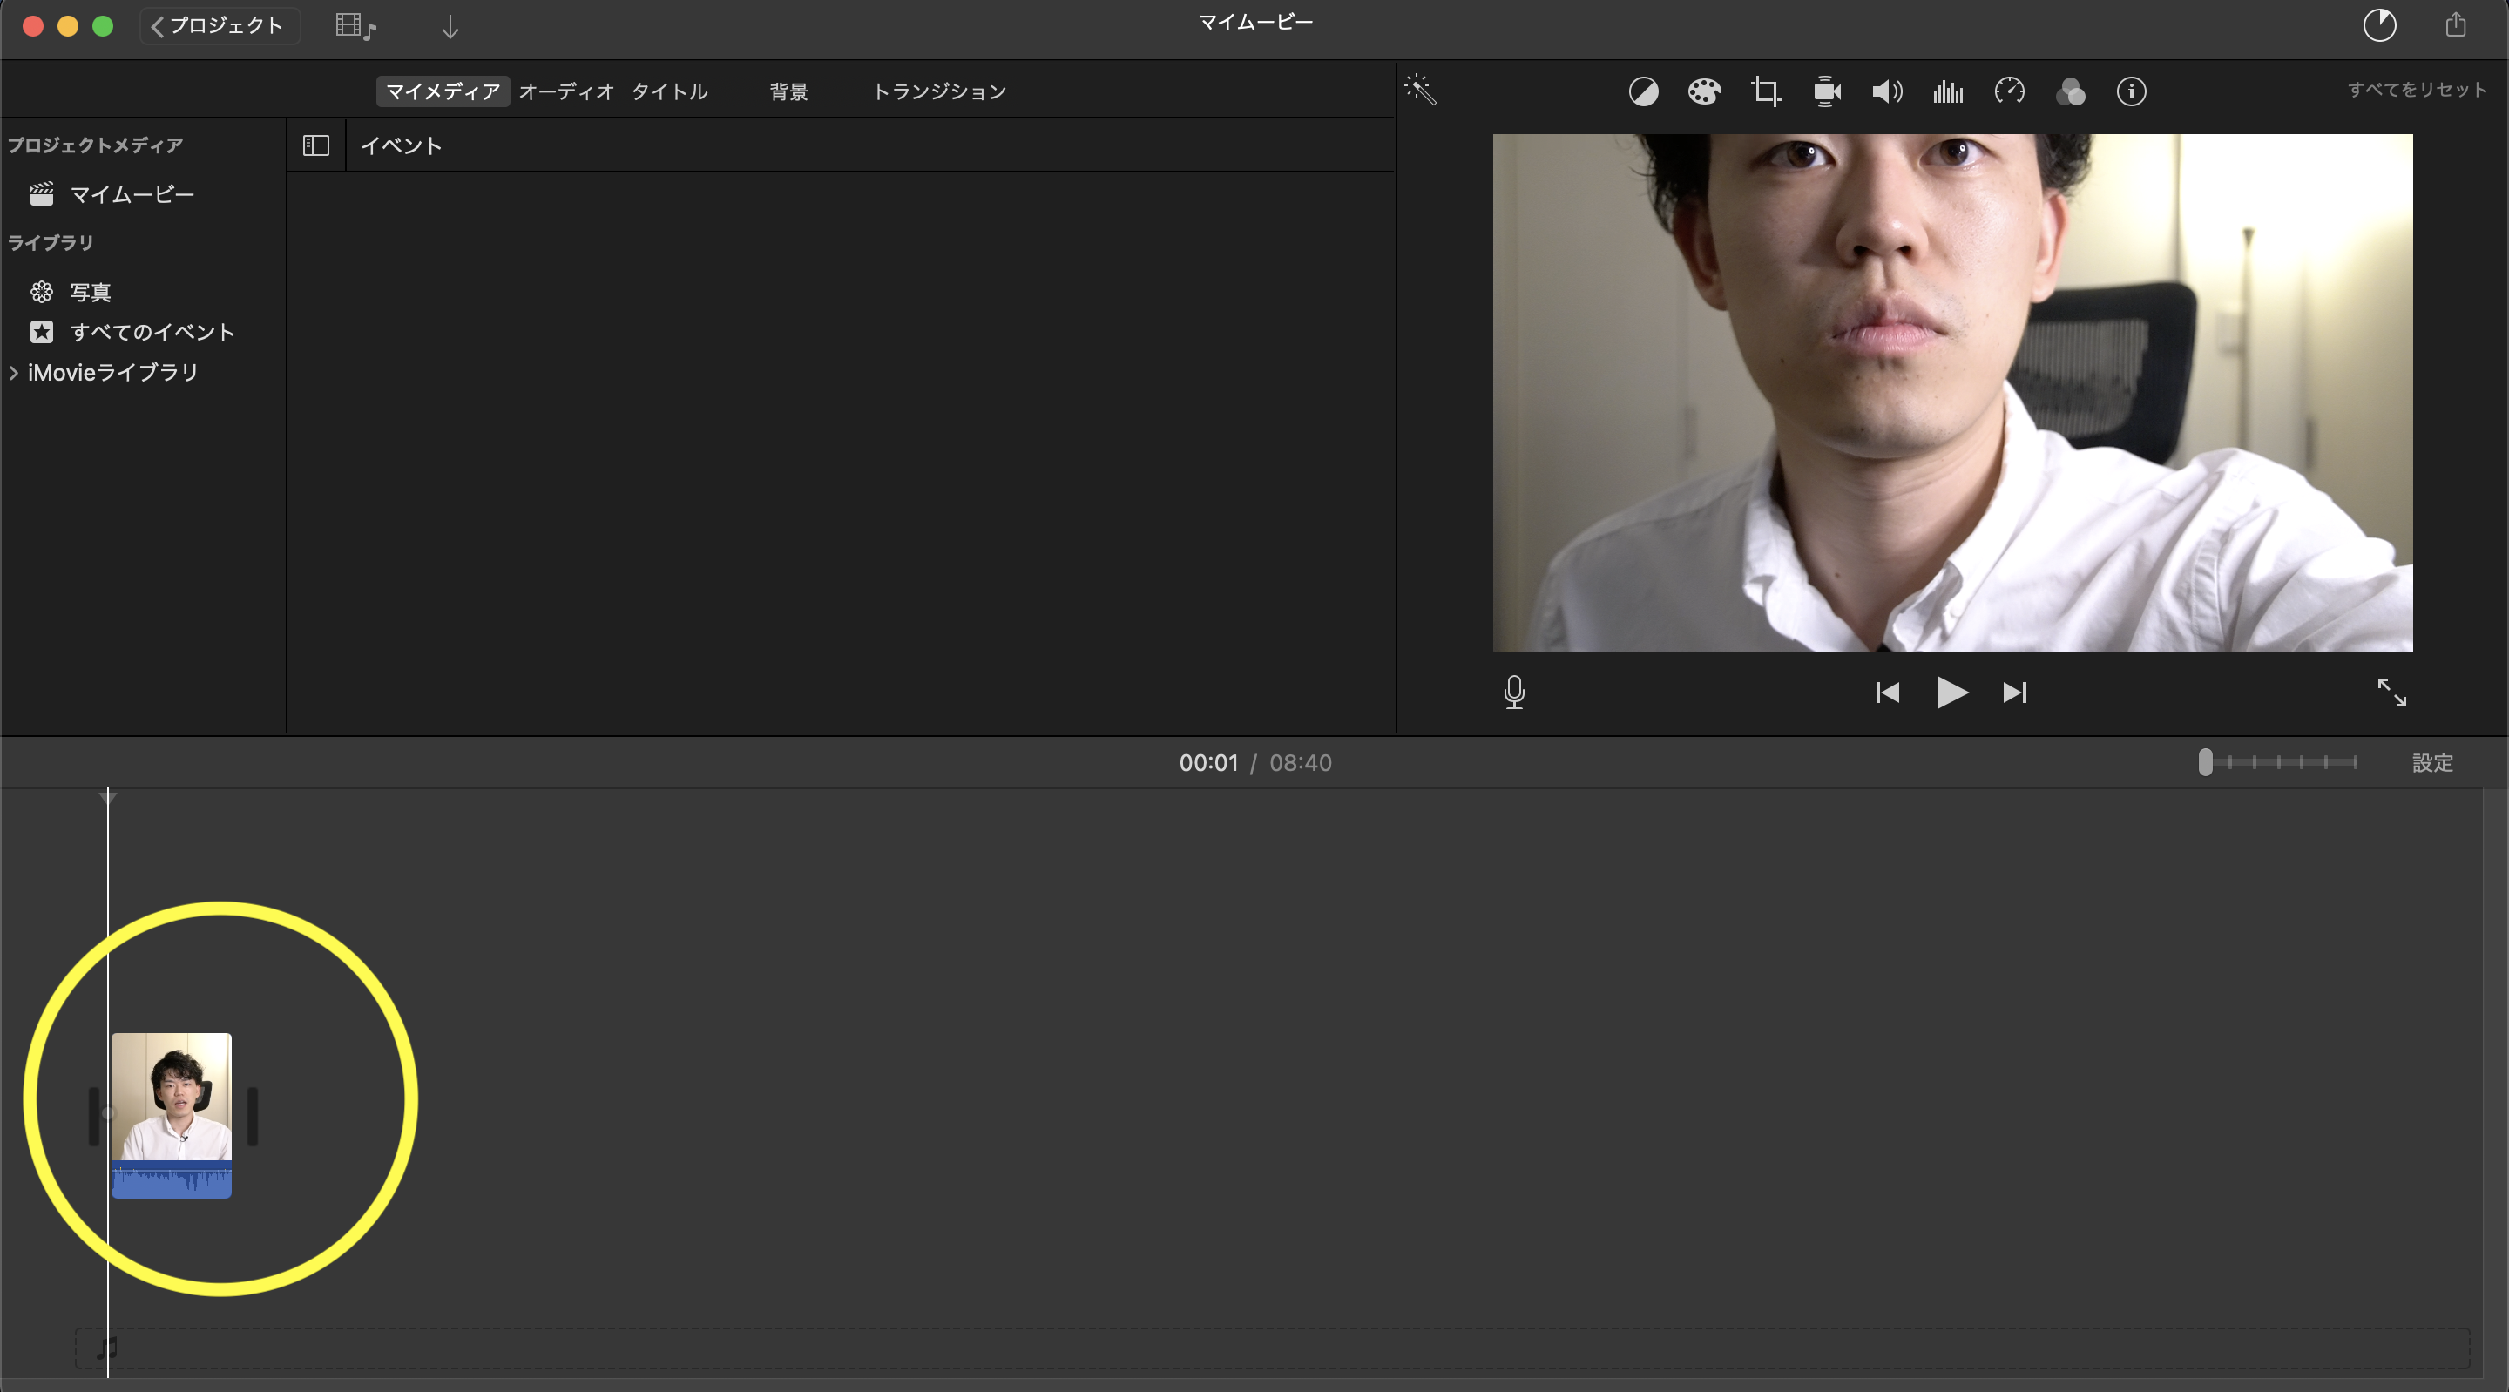Open noise reduction and equalizer
This screenshot has height=1392, width=2509.
(1948, 91)
